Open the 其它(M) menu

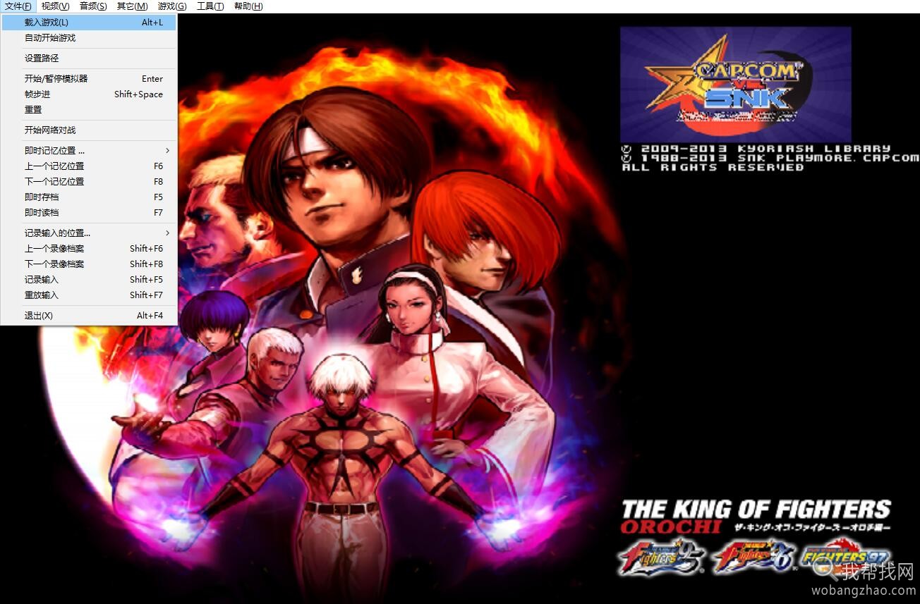tap(132, 6)
